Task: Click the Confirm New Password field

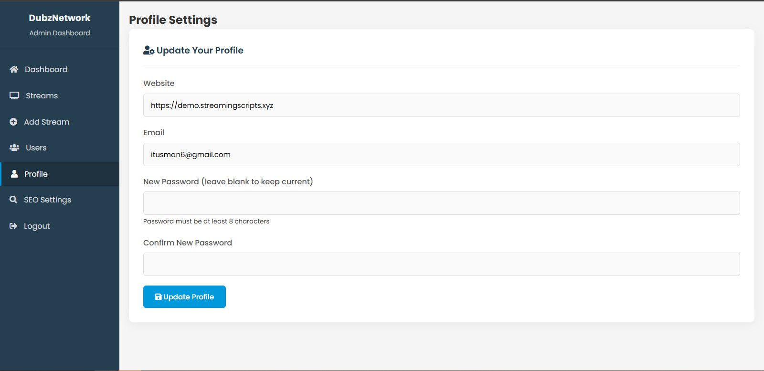Action: (x=441, y=264)
